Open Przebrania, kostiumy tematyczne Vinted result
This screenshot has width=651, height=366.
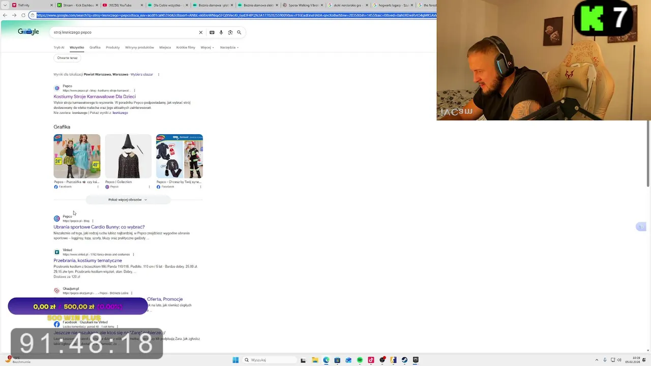point(87,261)
